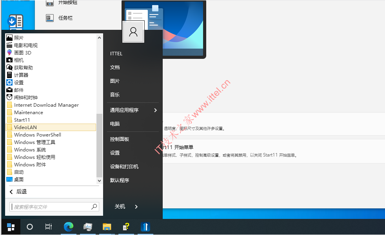Open File Explorer from the taskbar
The image size is (385, 235).
pyautogui.click(x=107, y=227)
